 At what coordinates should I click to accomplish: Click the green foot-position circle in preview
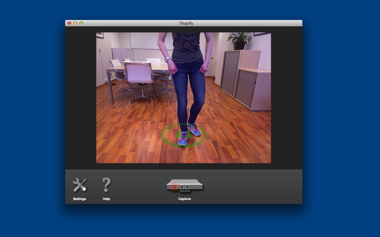pos(183,136)
